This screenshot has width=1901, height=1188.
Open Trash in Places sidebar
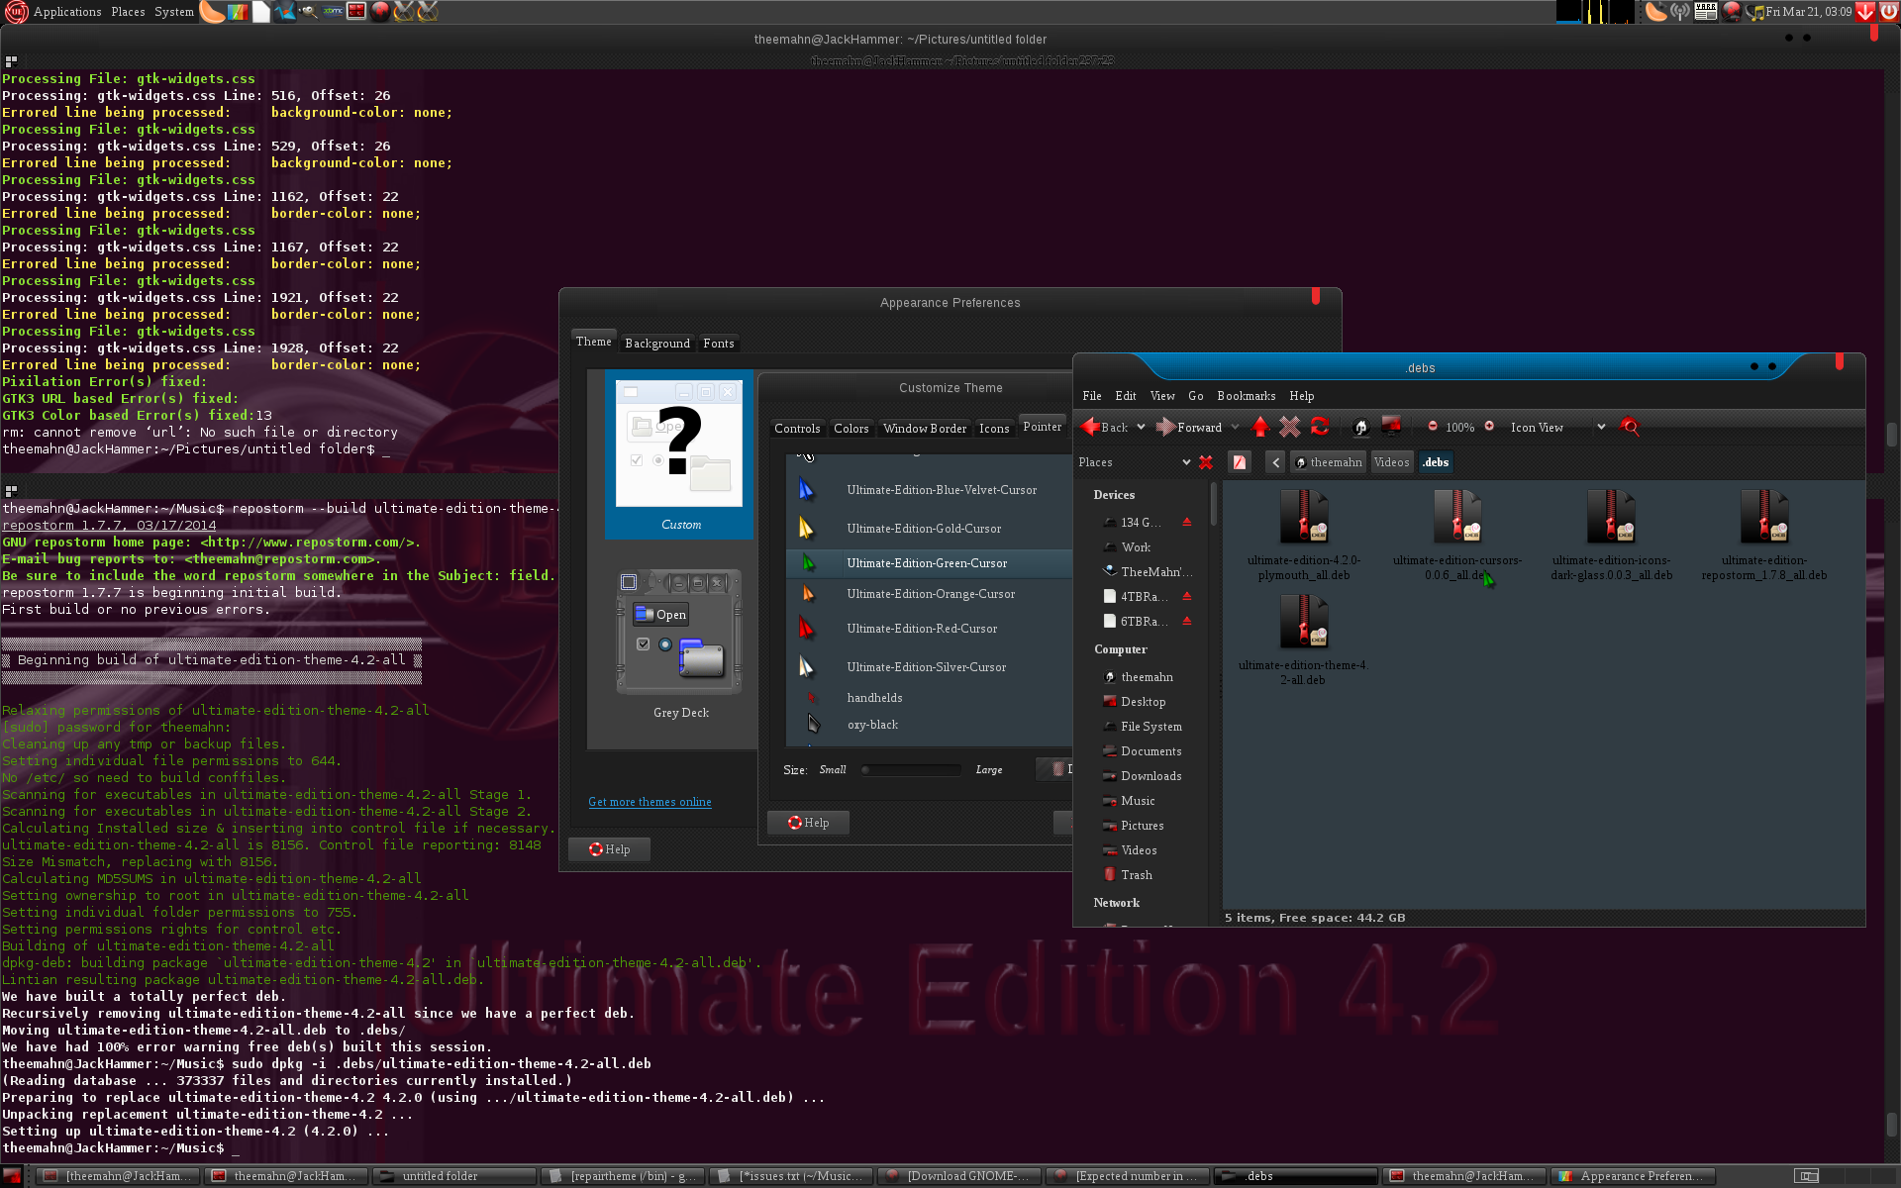click(1136, 874)
